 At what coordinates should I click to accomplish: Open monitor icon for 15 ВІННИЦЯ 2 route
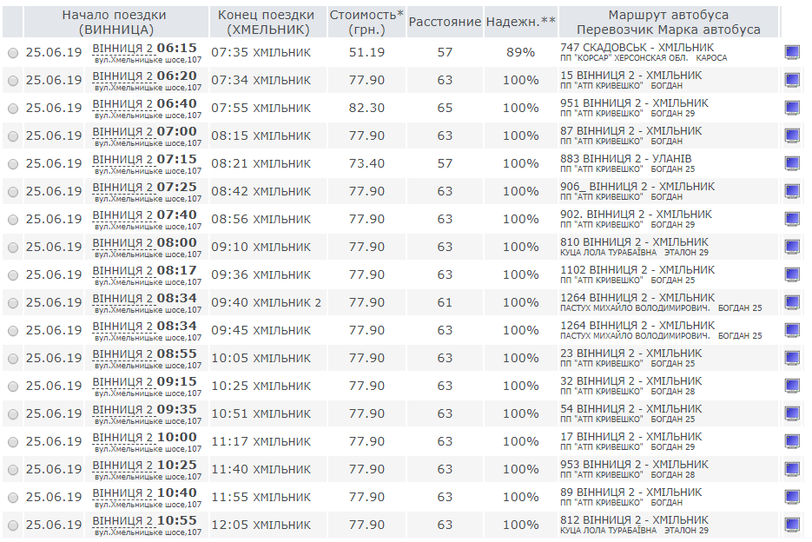pos(792,80)
